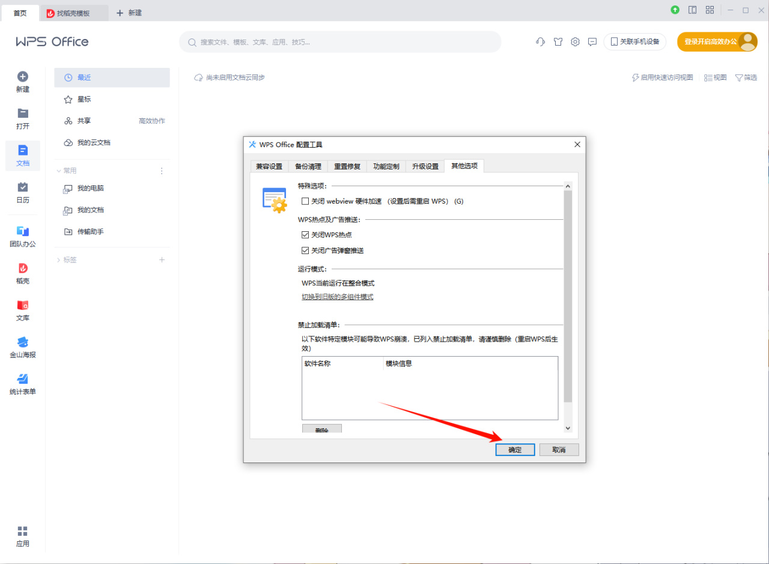Click the 模块信息 column header
This screenshot has width=769, height=564.
click(470, 363)
